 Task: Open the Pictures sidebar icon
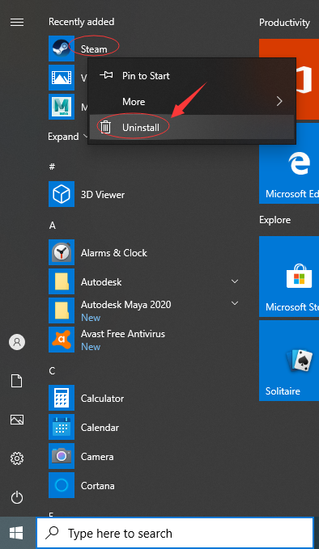17,420
